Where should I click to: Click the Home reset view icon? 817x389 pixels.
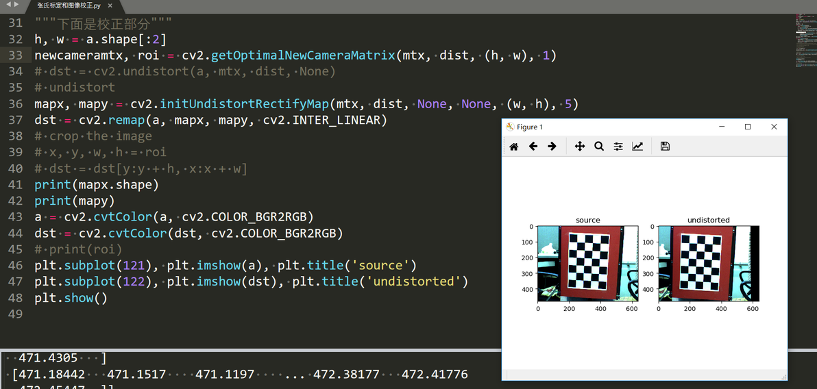tap(513, 147)
